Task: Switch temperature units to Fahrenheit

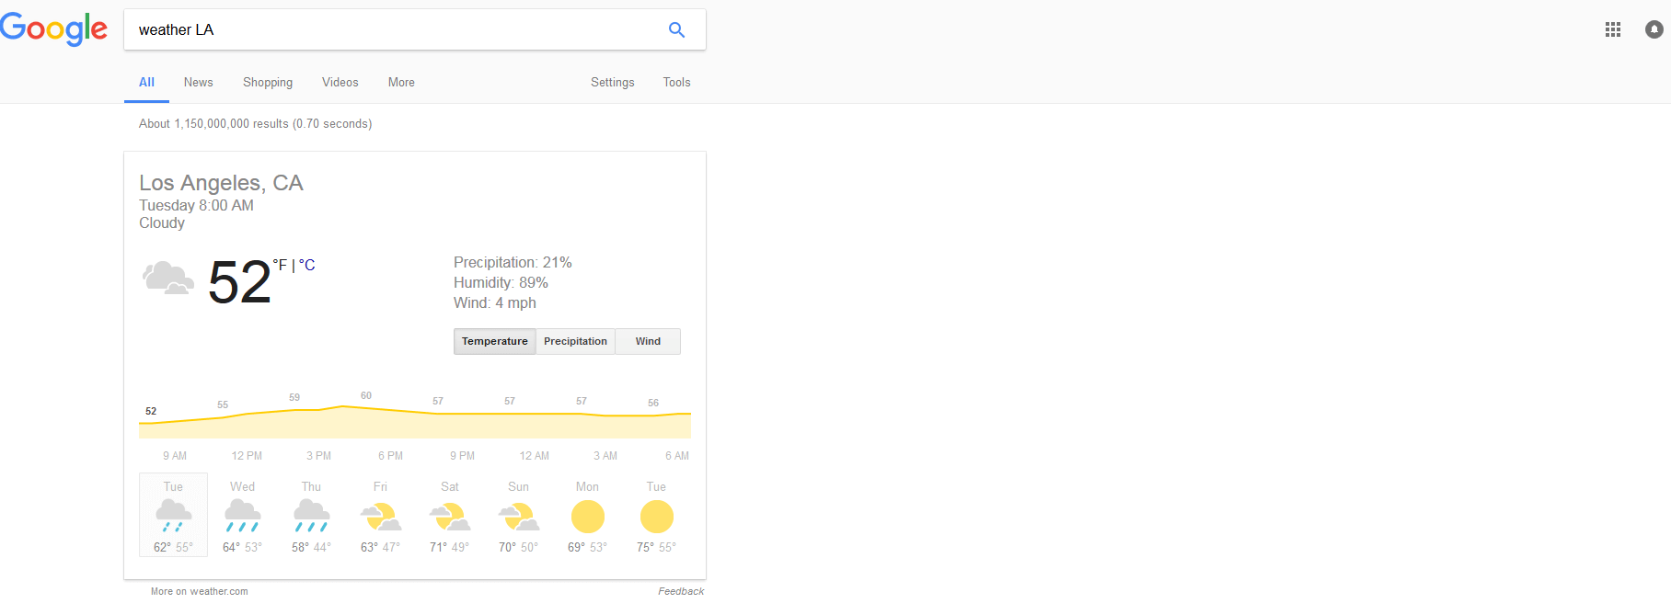Action: pyautogui.click(x=280, y=265)
